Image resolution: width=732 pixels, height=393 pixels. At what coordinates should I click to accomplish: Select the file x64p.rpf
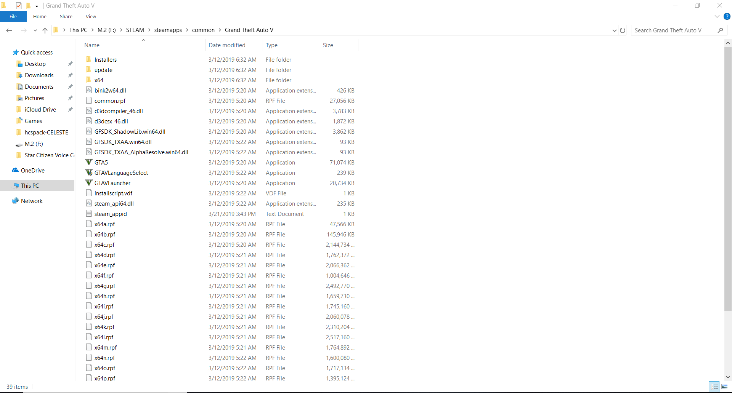point(104,378)
